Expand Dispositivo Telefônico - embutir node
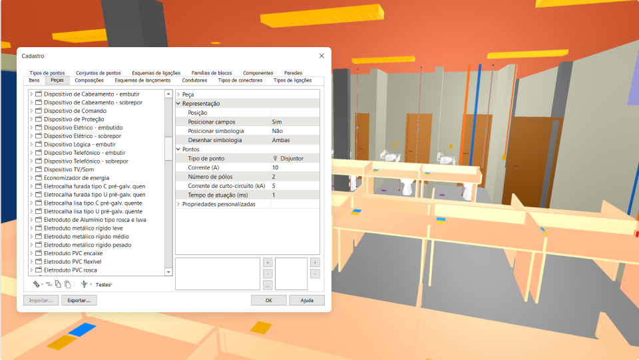This screenshot has height=360, width=639. coord(31,153)
